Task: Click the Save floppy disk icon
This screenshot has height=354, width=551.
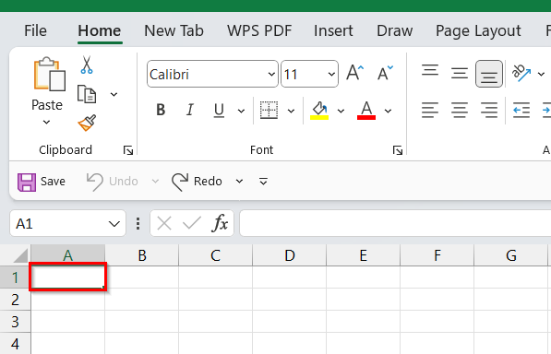Action: pos(27,183)
